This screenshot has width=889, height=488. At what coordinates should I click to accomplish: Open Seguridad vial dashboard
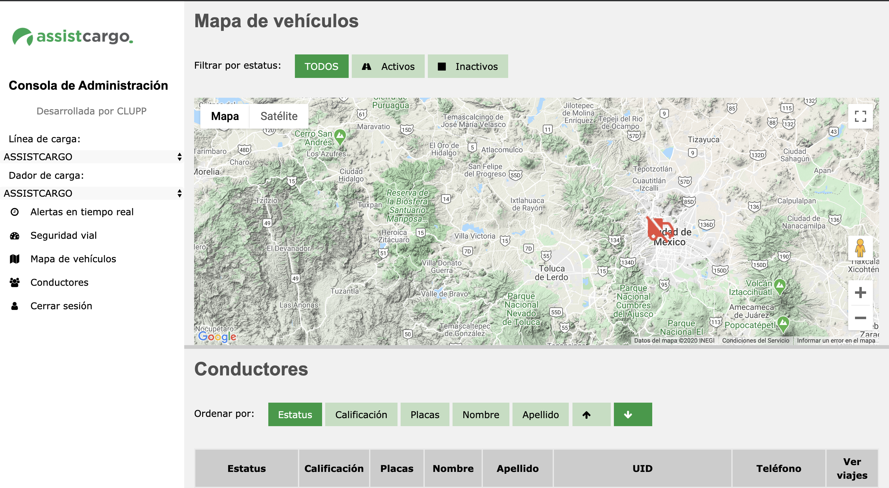pos(63,235)
